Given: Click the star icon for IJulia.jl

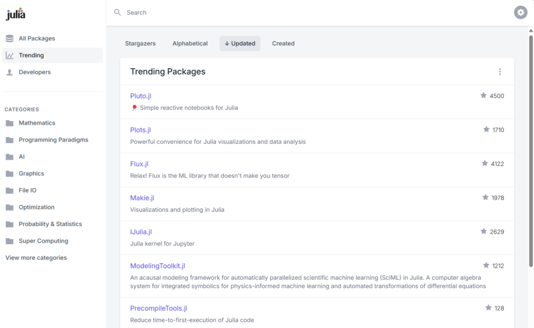Looking at the screenshot, I should coord(483,232).
